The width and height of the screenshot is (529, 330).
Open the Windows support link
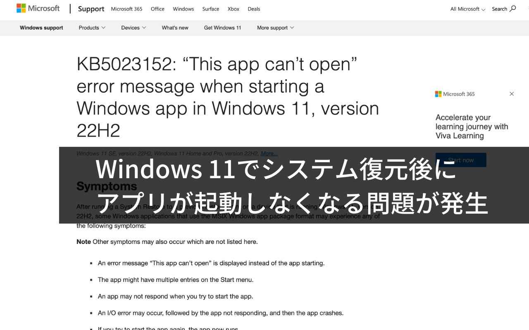click(x=41, y=28)
